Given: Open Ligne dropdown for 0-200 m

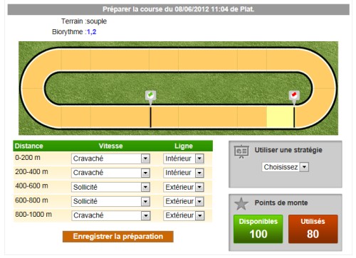Looking at the screenshot, I should click(x=184, y=158).
